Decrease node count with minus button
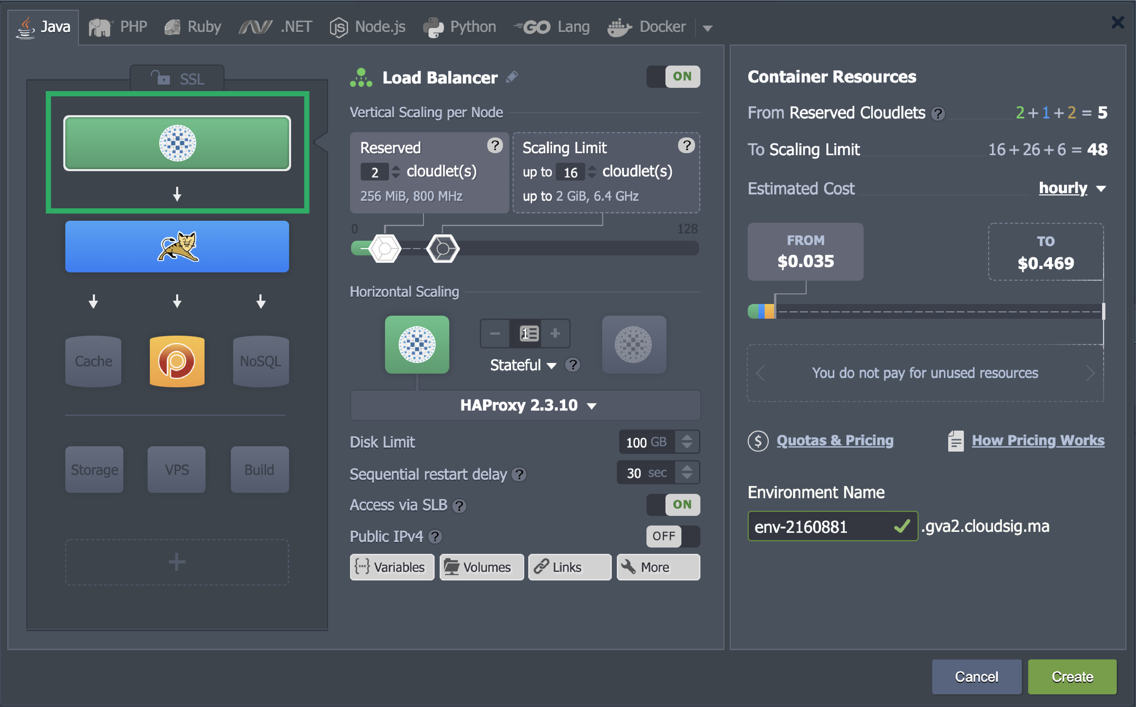 [x=495, y=333]
